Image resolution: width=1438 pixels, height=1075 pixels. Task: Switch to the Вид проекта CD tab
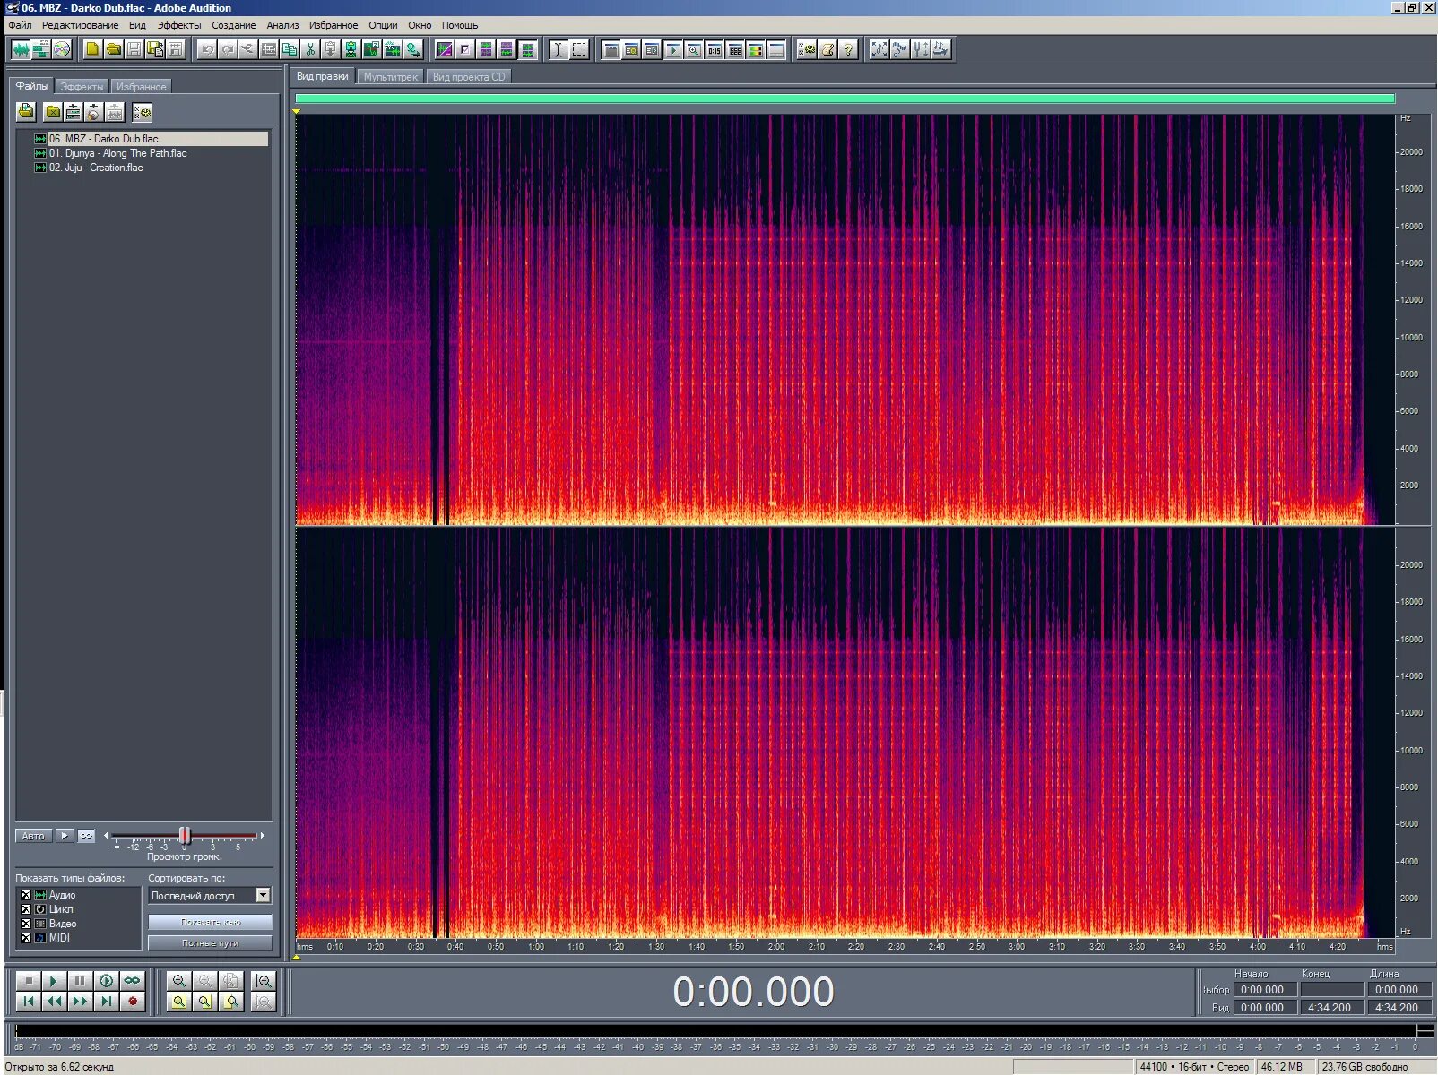pyautogui.click(x=469, y=77)
